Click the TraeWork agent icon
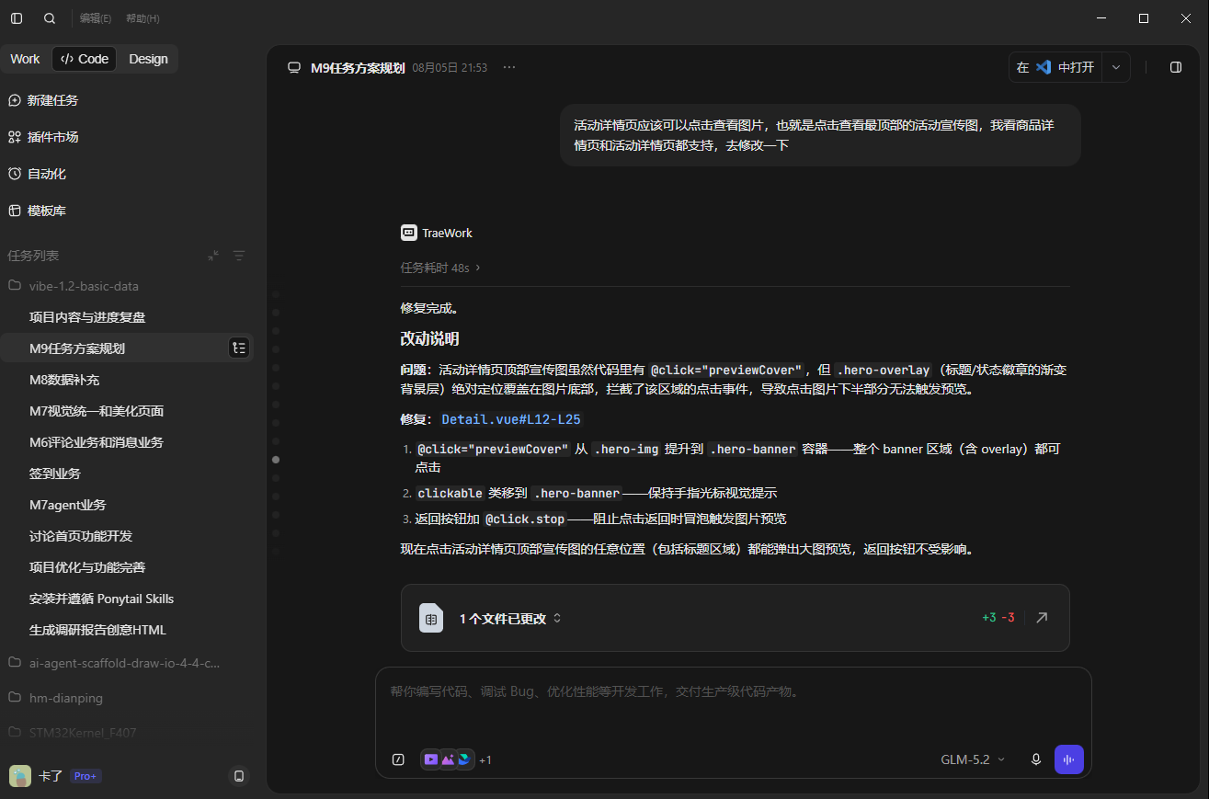 tap(409, 233)
